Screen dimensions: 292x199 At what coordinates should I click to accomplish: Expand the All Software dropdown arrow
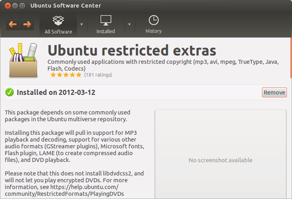[81, 24]
